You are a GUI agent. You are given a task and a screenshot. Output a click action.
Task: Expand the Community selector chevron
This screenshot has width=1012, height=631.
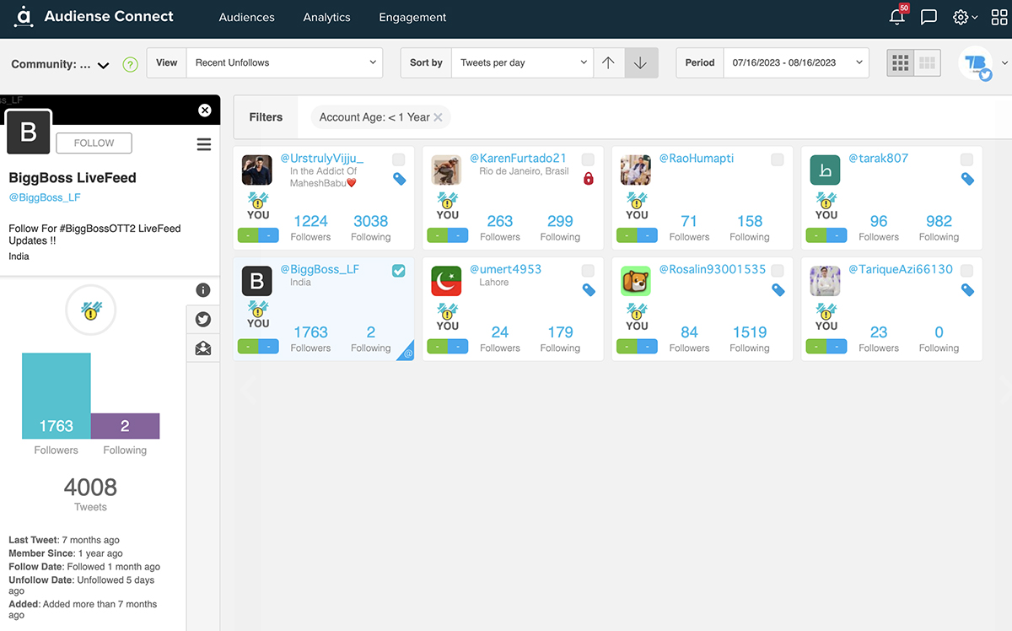point(104,65)
